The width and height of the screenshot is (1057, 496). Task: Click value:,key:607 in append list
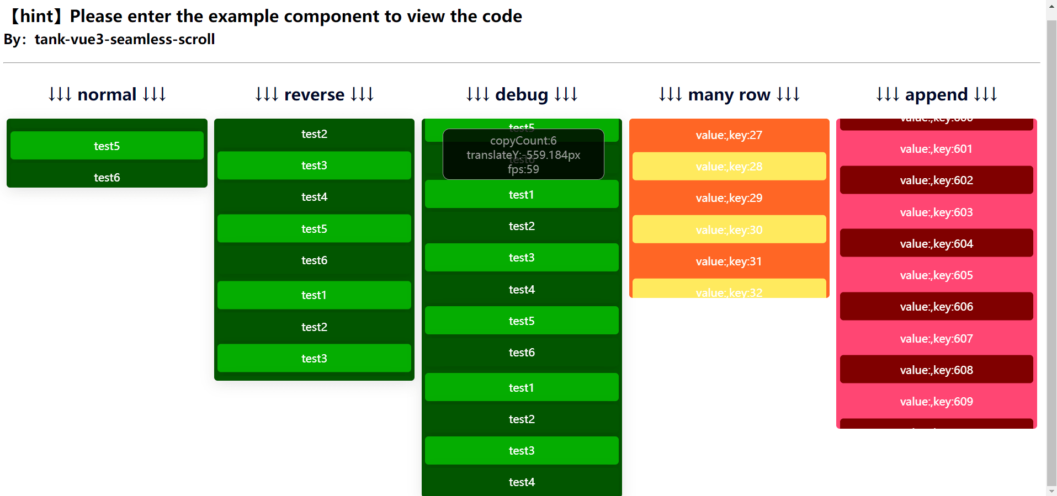point(937,338)
